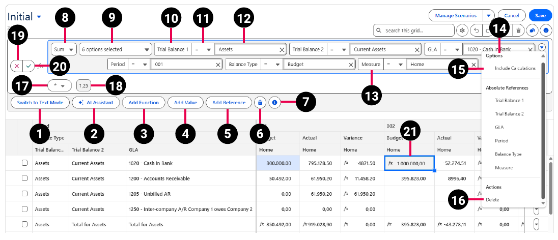The image size is (558, 240).
Task: Click the Manage Scenarios button
Action: pos(456,16)
